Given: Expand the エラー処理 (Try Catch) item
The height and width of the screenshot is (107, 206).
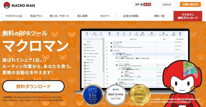Looking at the screenshot, I should pyautogui.click(x=91, y=53).
